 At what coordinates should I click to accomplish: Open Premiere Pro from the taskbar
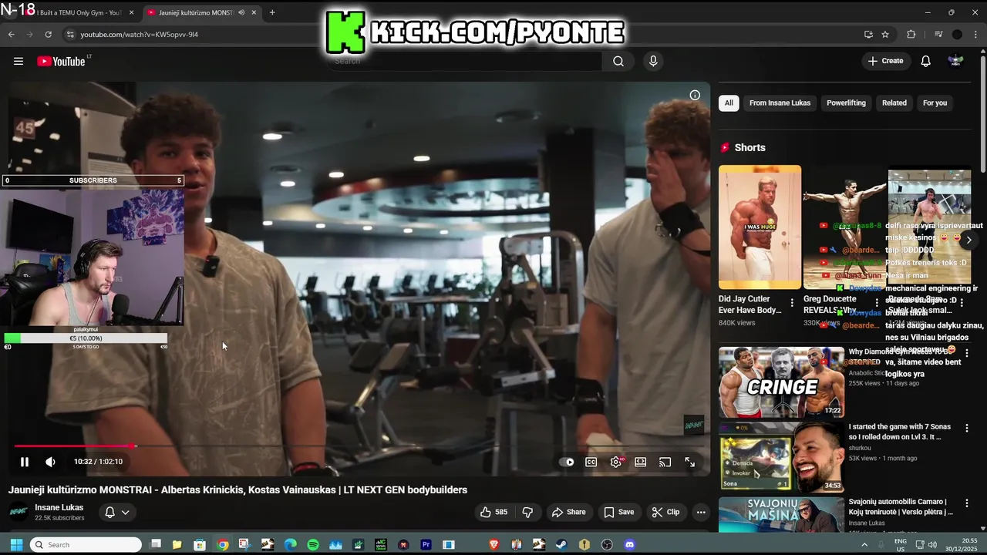426,545
